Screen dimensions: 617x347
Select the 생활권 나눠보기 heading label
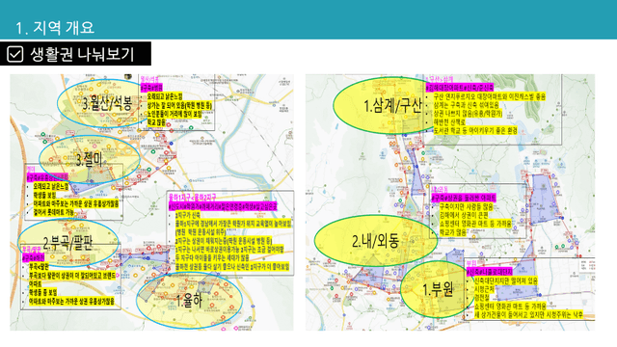pos(82,54)
